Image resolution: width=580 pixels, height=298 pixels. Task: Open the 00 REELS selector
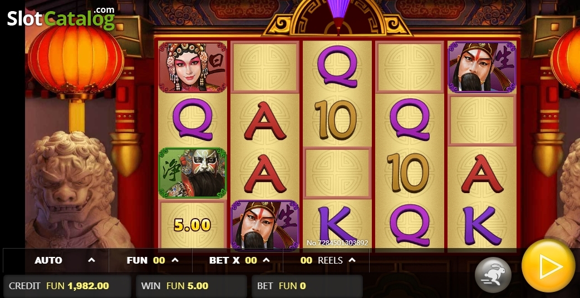[x=326, y=260]
